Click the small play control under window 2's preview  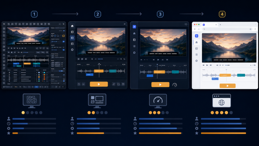(x=82, y=59)
